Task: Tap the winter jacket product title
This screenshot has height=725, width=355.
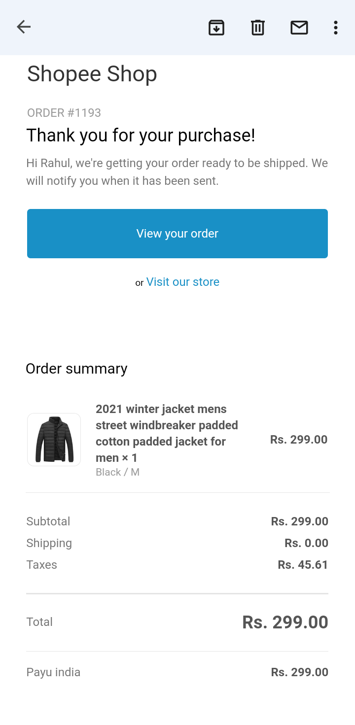Action: point(167,433)
